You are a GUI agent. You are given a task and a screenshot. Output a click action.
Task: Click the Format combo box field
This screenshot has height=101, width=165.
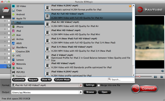(47, 85)
